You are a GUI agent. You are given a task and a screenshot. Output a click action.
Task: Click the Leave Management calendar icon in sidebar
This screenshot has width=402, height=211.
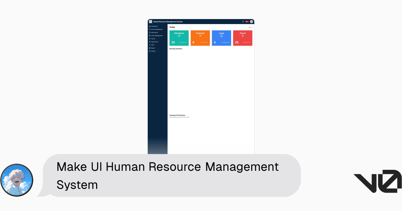coord(150,36)
